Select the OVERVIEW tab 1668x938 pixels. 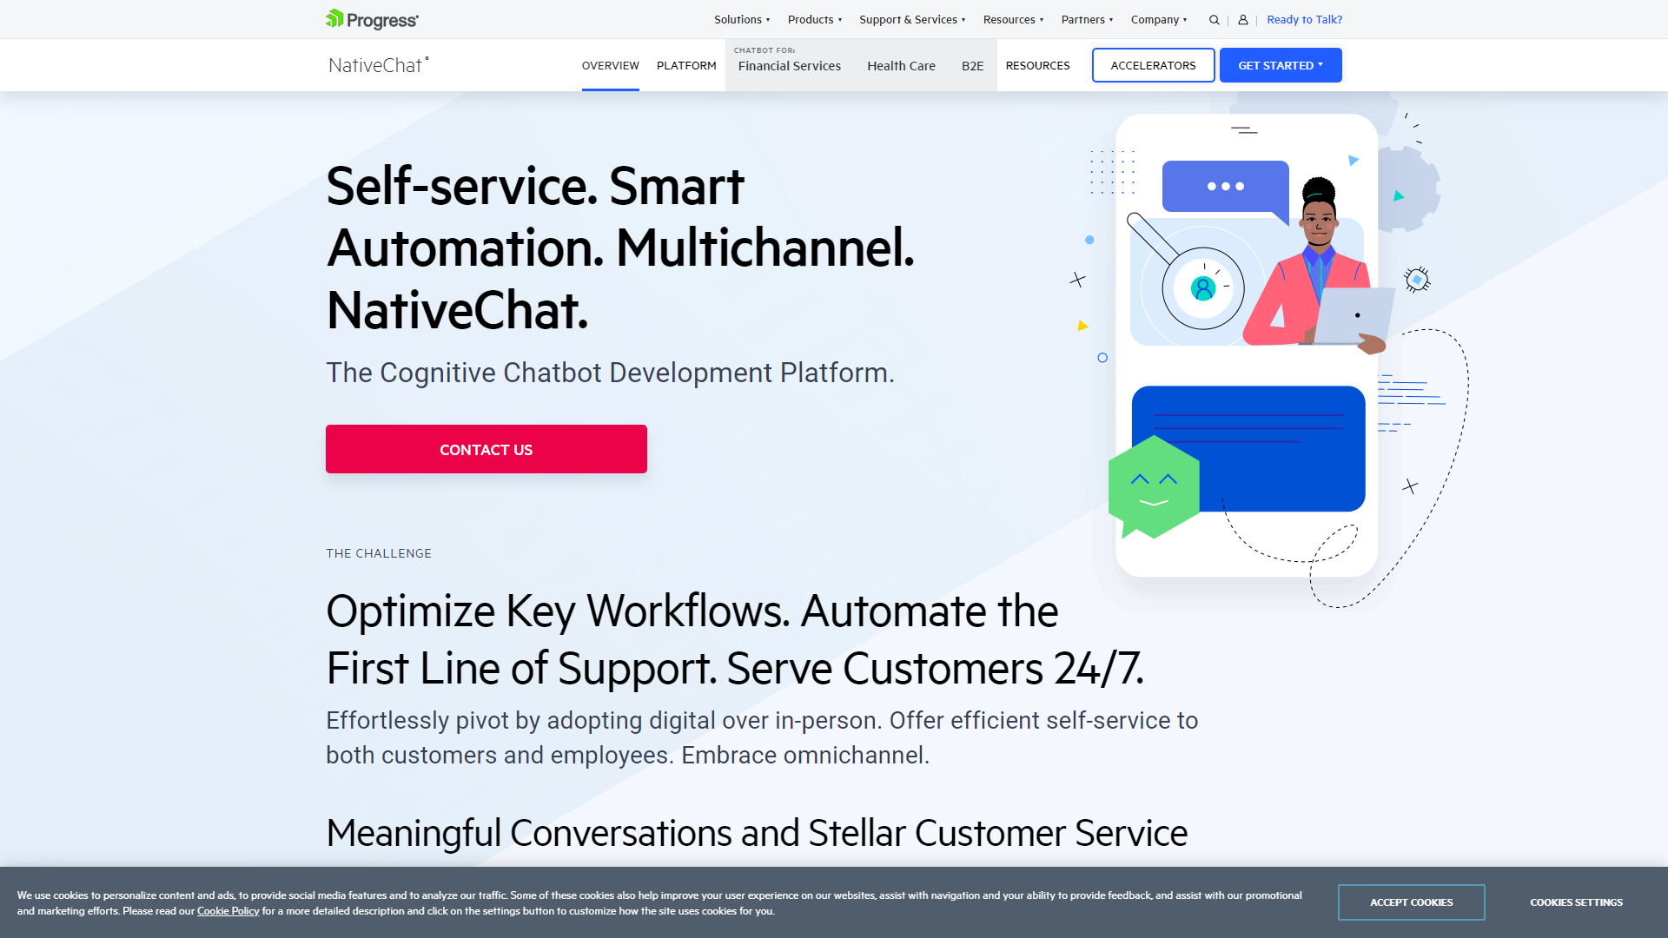[611, 65]
